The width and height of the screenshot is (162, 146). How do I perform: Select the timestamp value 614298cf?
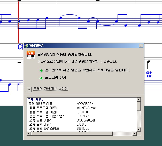(x=83, y=116)
